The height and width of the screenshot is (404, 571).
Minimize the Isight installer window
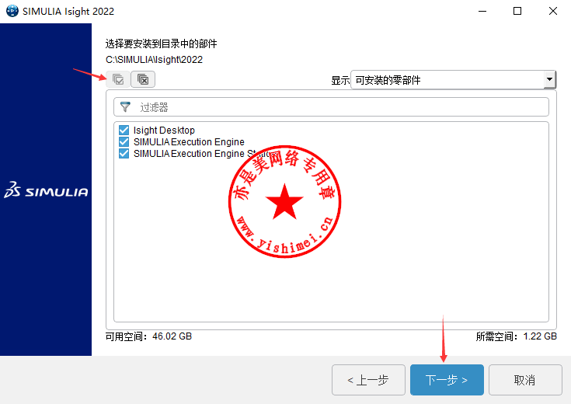tap(482, 11)
